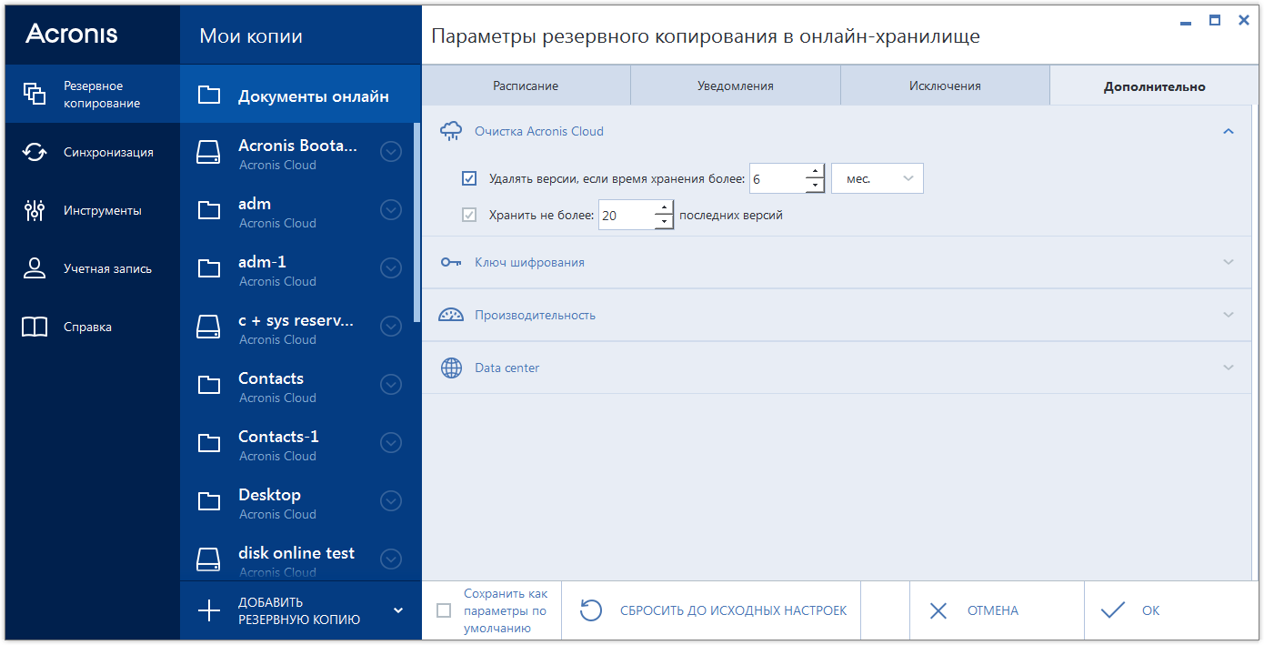This screenshot has height=645, width=1264.
Task: Open the Справка book icon
Action: (35, 327)
